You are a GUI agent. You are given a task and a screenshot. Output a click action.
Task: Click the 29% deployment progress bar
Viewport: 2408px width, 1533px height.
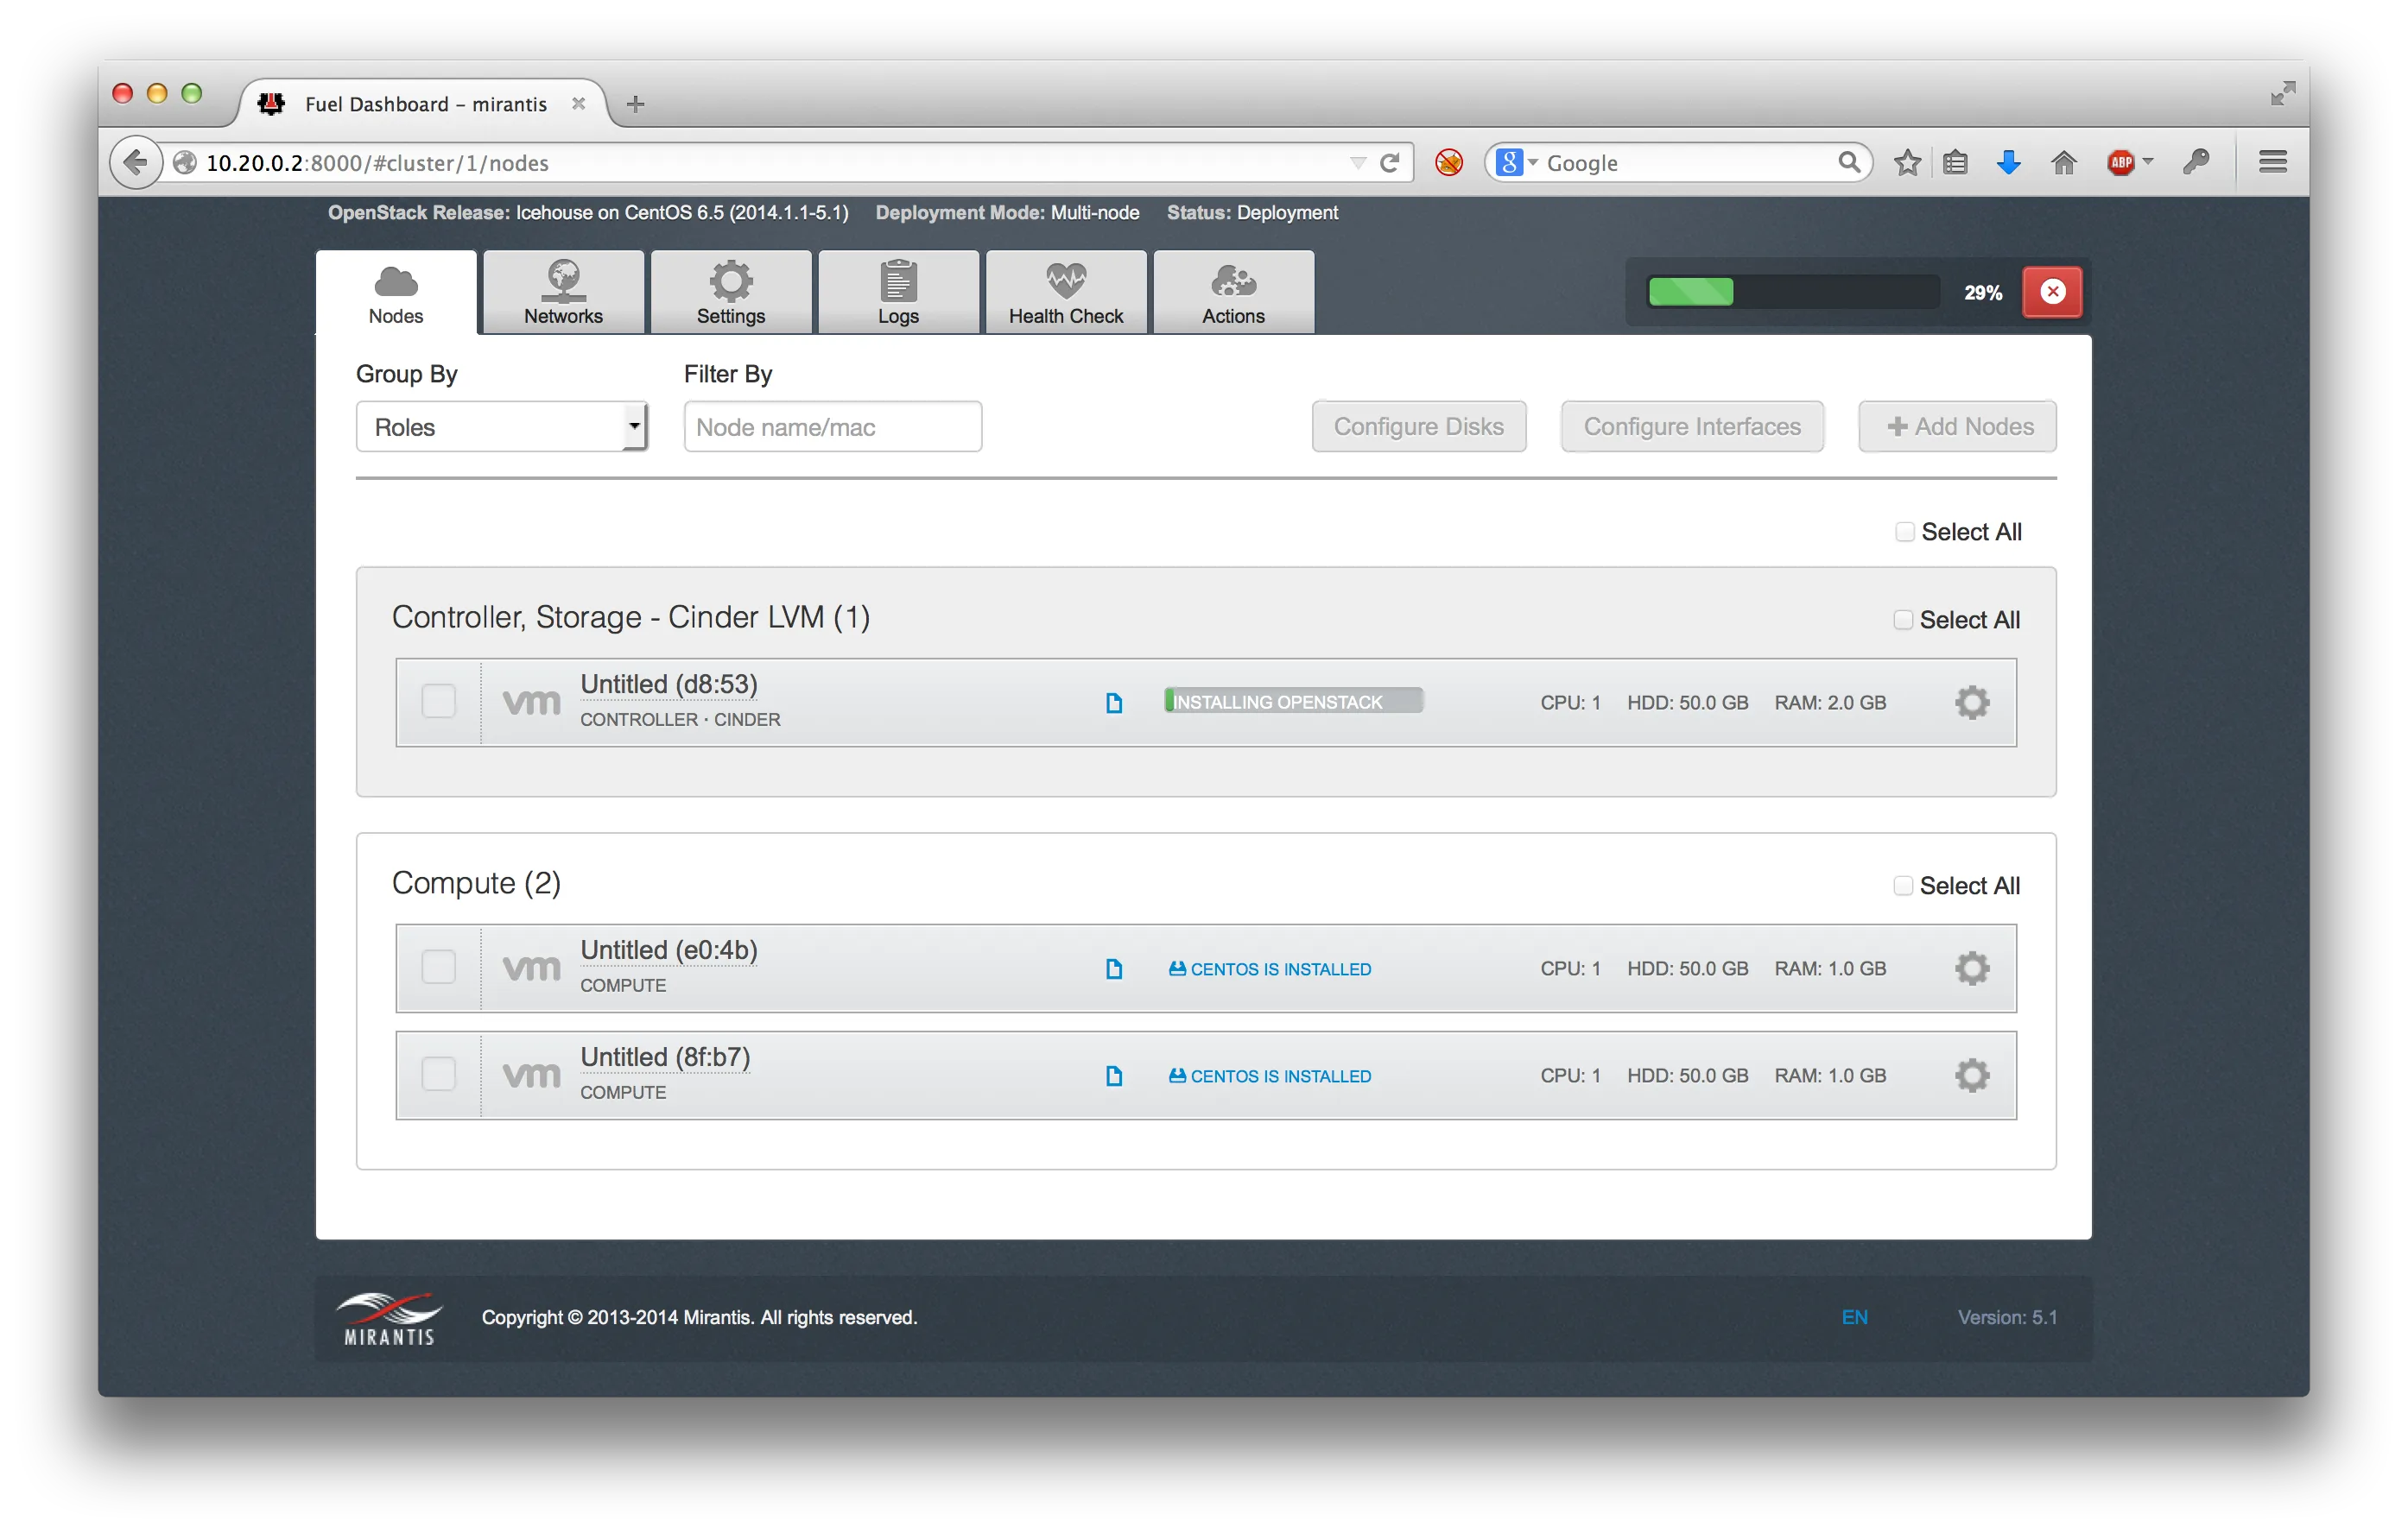pos(1793,292)
